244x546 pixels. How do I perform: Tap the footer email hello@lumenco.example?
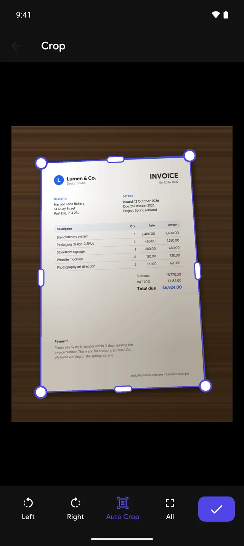click(147, 375)
